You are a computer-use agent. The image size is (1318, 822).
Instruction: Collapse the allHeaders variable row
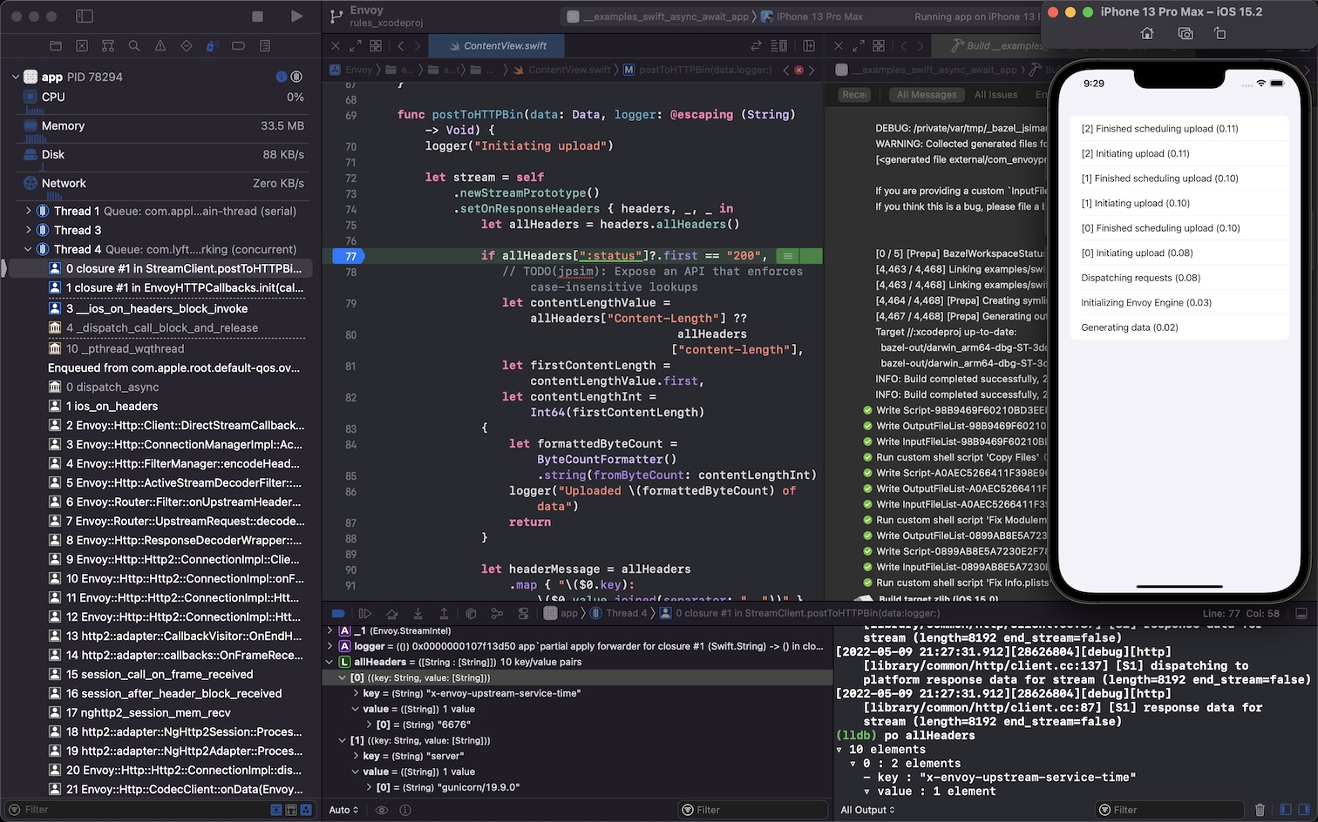(329, 662)
